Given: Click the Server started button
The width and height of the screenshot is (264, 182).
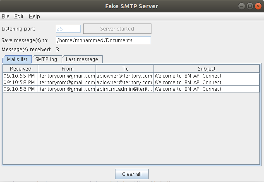Looking at the screenshot, I should tap(117, 29).
